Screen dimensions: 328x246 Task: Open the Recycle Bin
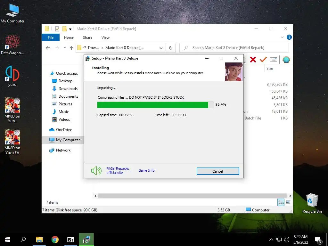[x=312, y=203]
